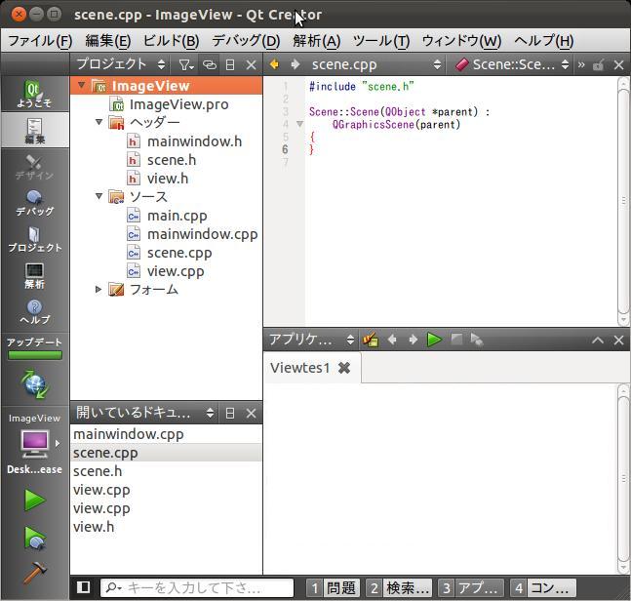Open the ビルド(B) menu
This screenshot has width=631, height=601.
[171, 41]
